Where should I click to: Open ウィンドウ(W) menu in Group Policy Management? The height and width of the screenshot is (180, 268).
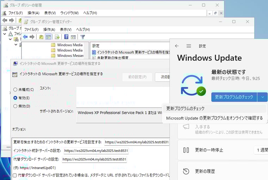[x=69, y=13]
